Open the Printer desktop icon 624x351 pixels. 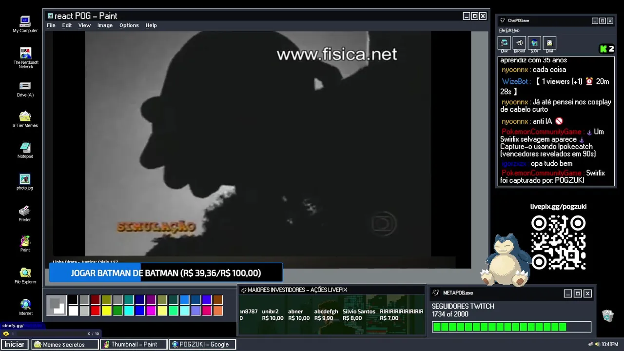25,214
